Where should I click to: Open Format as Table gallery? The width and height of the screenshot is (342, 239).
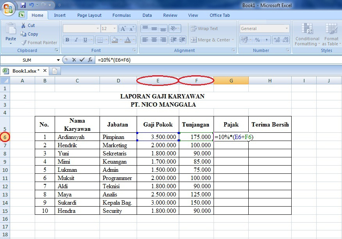331,34
